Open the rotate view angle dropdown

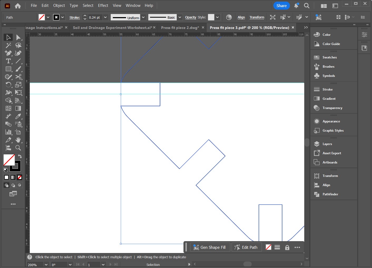(70, 265)
